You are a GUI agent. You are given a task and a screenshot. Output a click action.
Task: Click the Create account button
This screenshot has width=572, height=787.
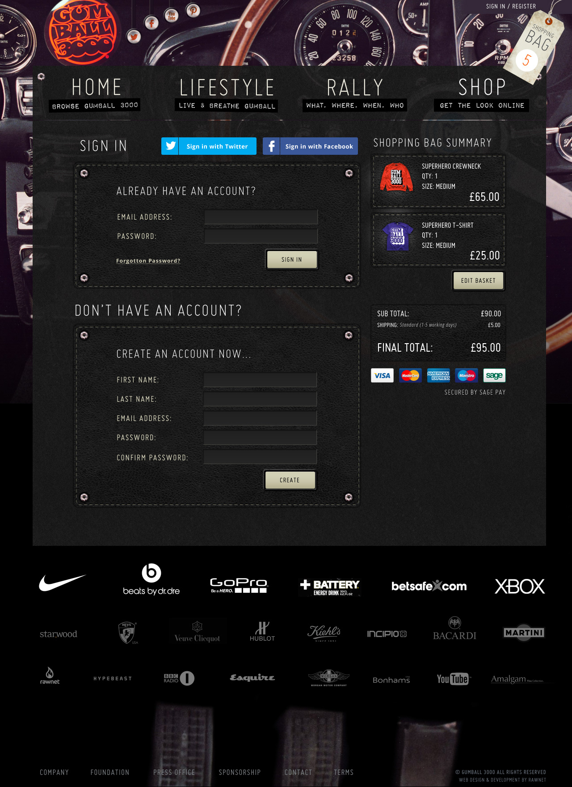tap(290, 480)
